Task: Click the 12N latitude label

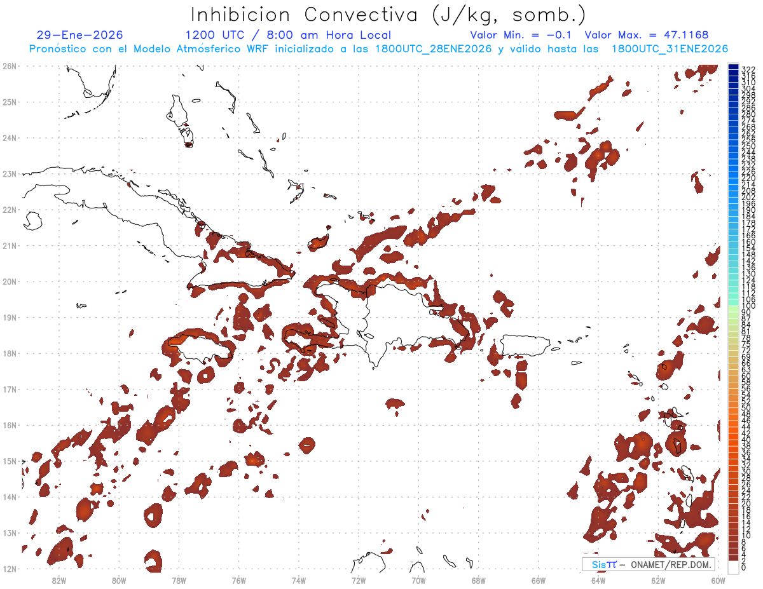Action: [x=10, y=569]
